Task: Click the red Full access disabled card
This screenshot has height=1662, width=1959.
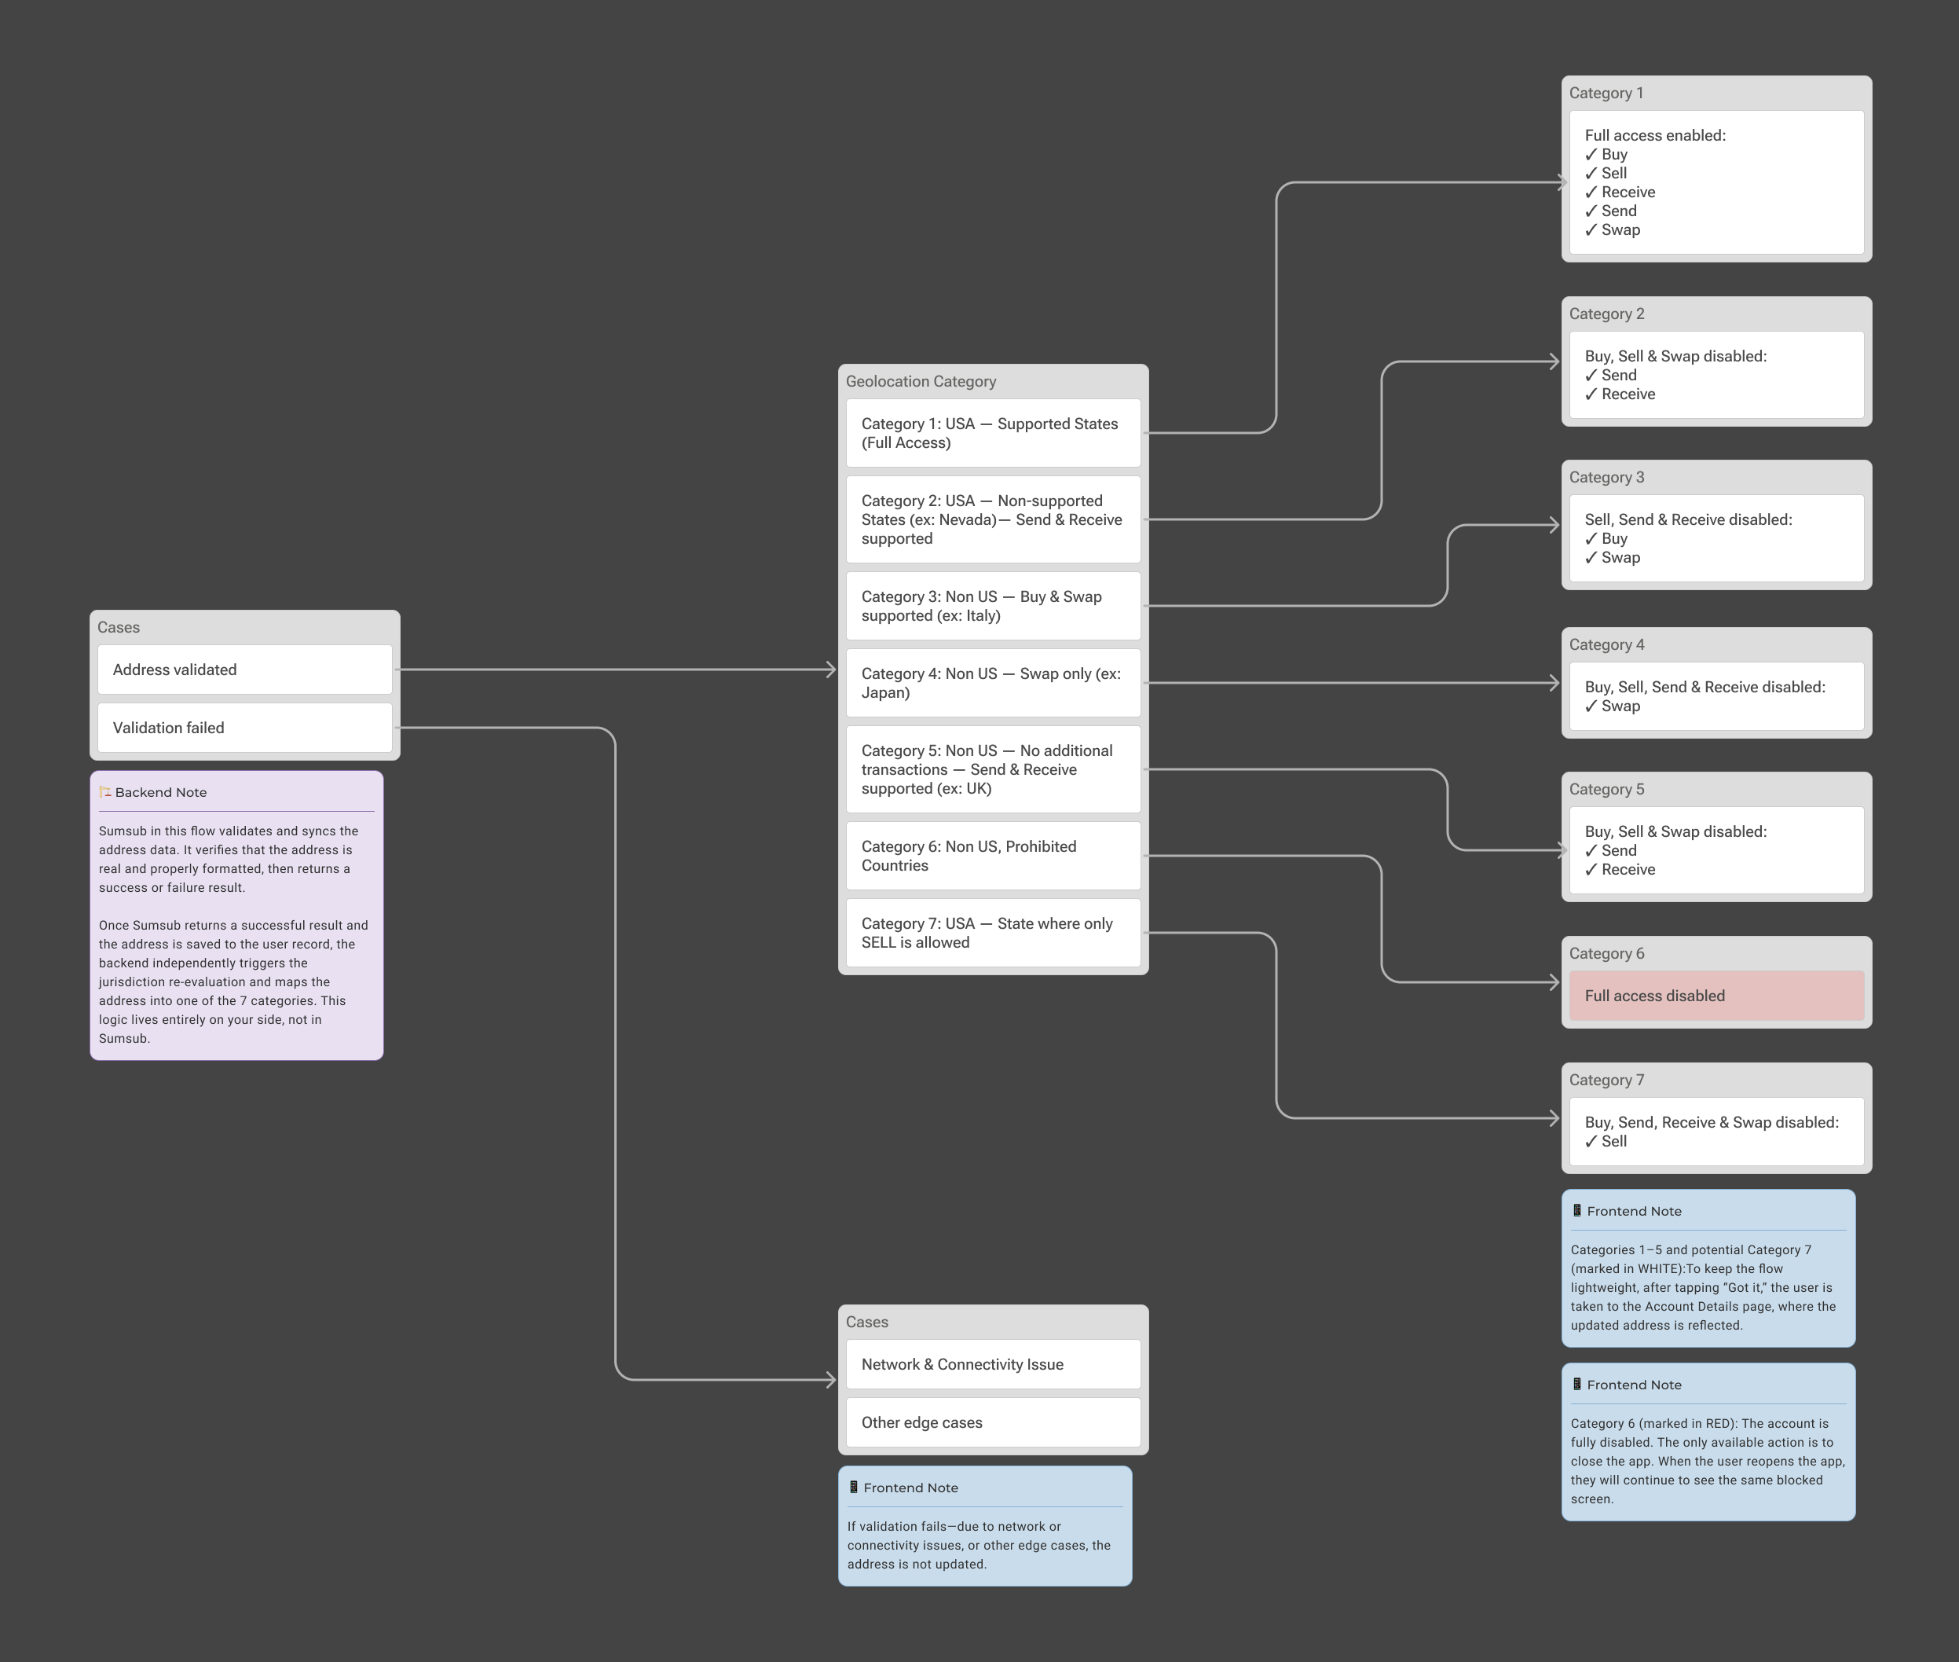Action: (1717, 996)
